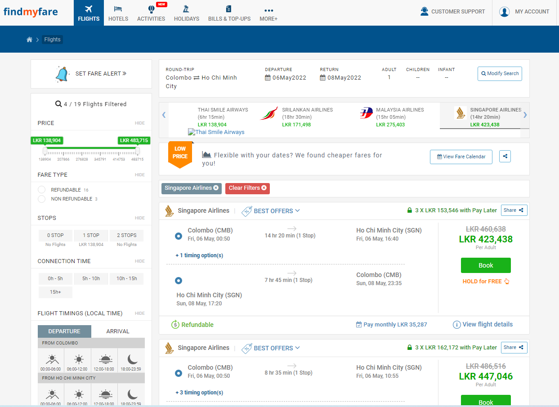Click the Malaysia Airlines logo

(367, 113)
